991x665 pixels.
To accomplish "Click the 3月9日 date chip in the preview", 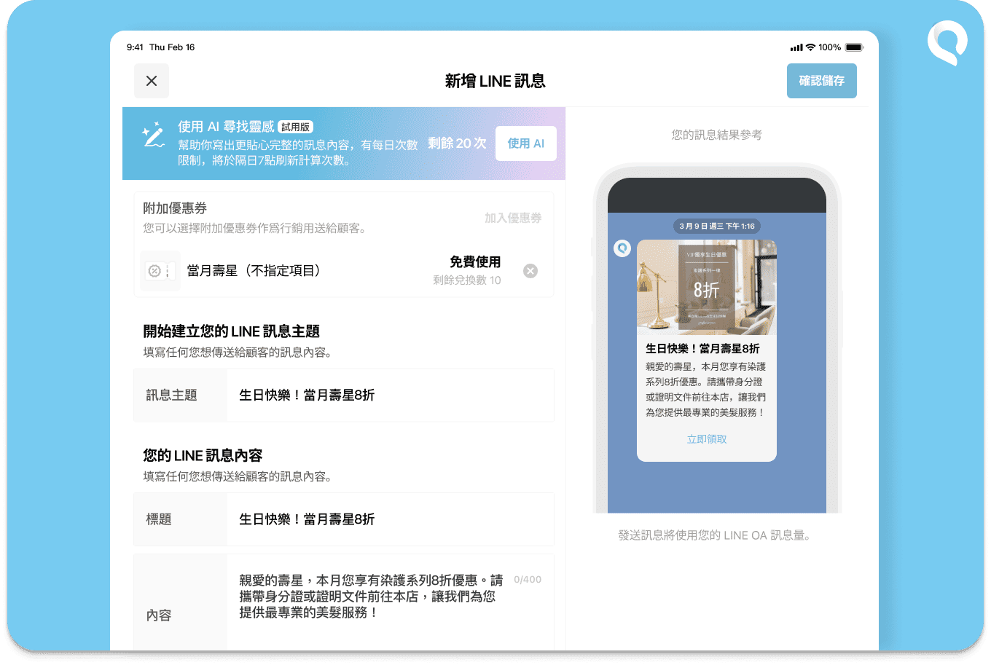I will (x=717, y=227).
